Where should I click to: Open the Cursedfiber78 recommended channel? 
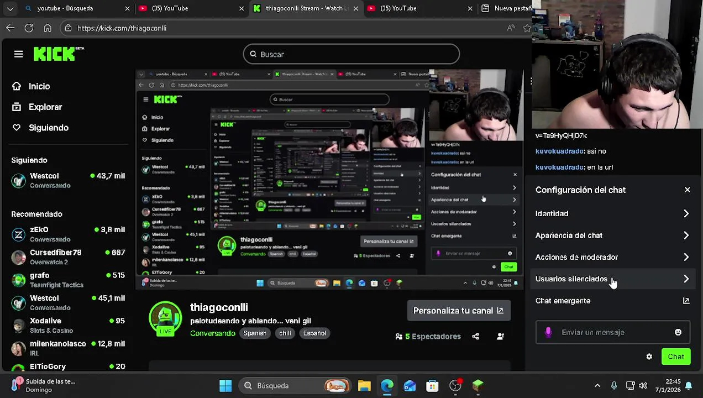point(68,257)
